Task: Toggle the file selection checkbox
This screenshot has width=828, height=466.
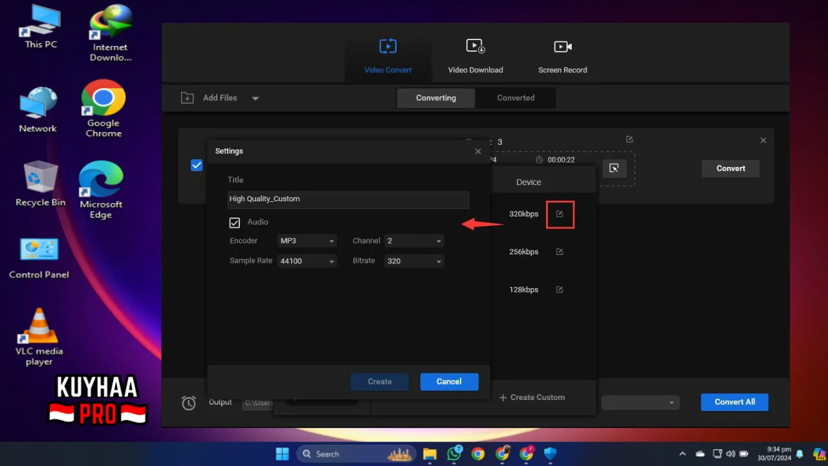Action: [197, 166]
